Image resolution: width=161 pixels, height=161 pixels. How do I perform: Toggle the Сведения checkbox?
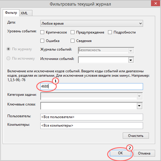pyautogui.click(x=72, y=41)
